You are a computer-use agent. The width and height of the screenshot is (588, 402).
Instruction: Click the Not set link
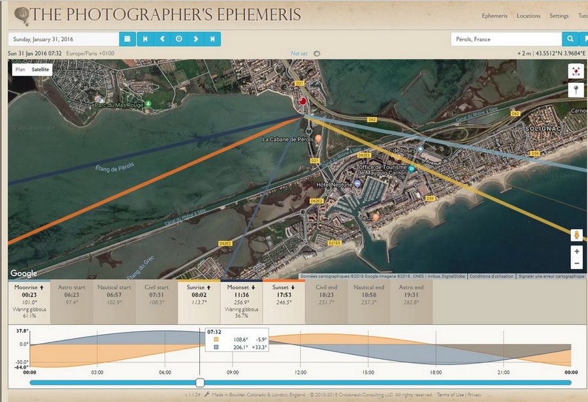(x=299, y=54)
